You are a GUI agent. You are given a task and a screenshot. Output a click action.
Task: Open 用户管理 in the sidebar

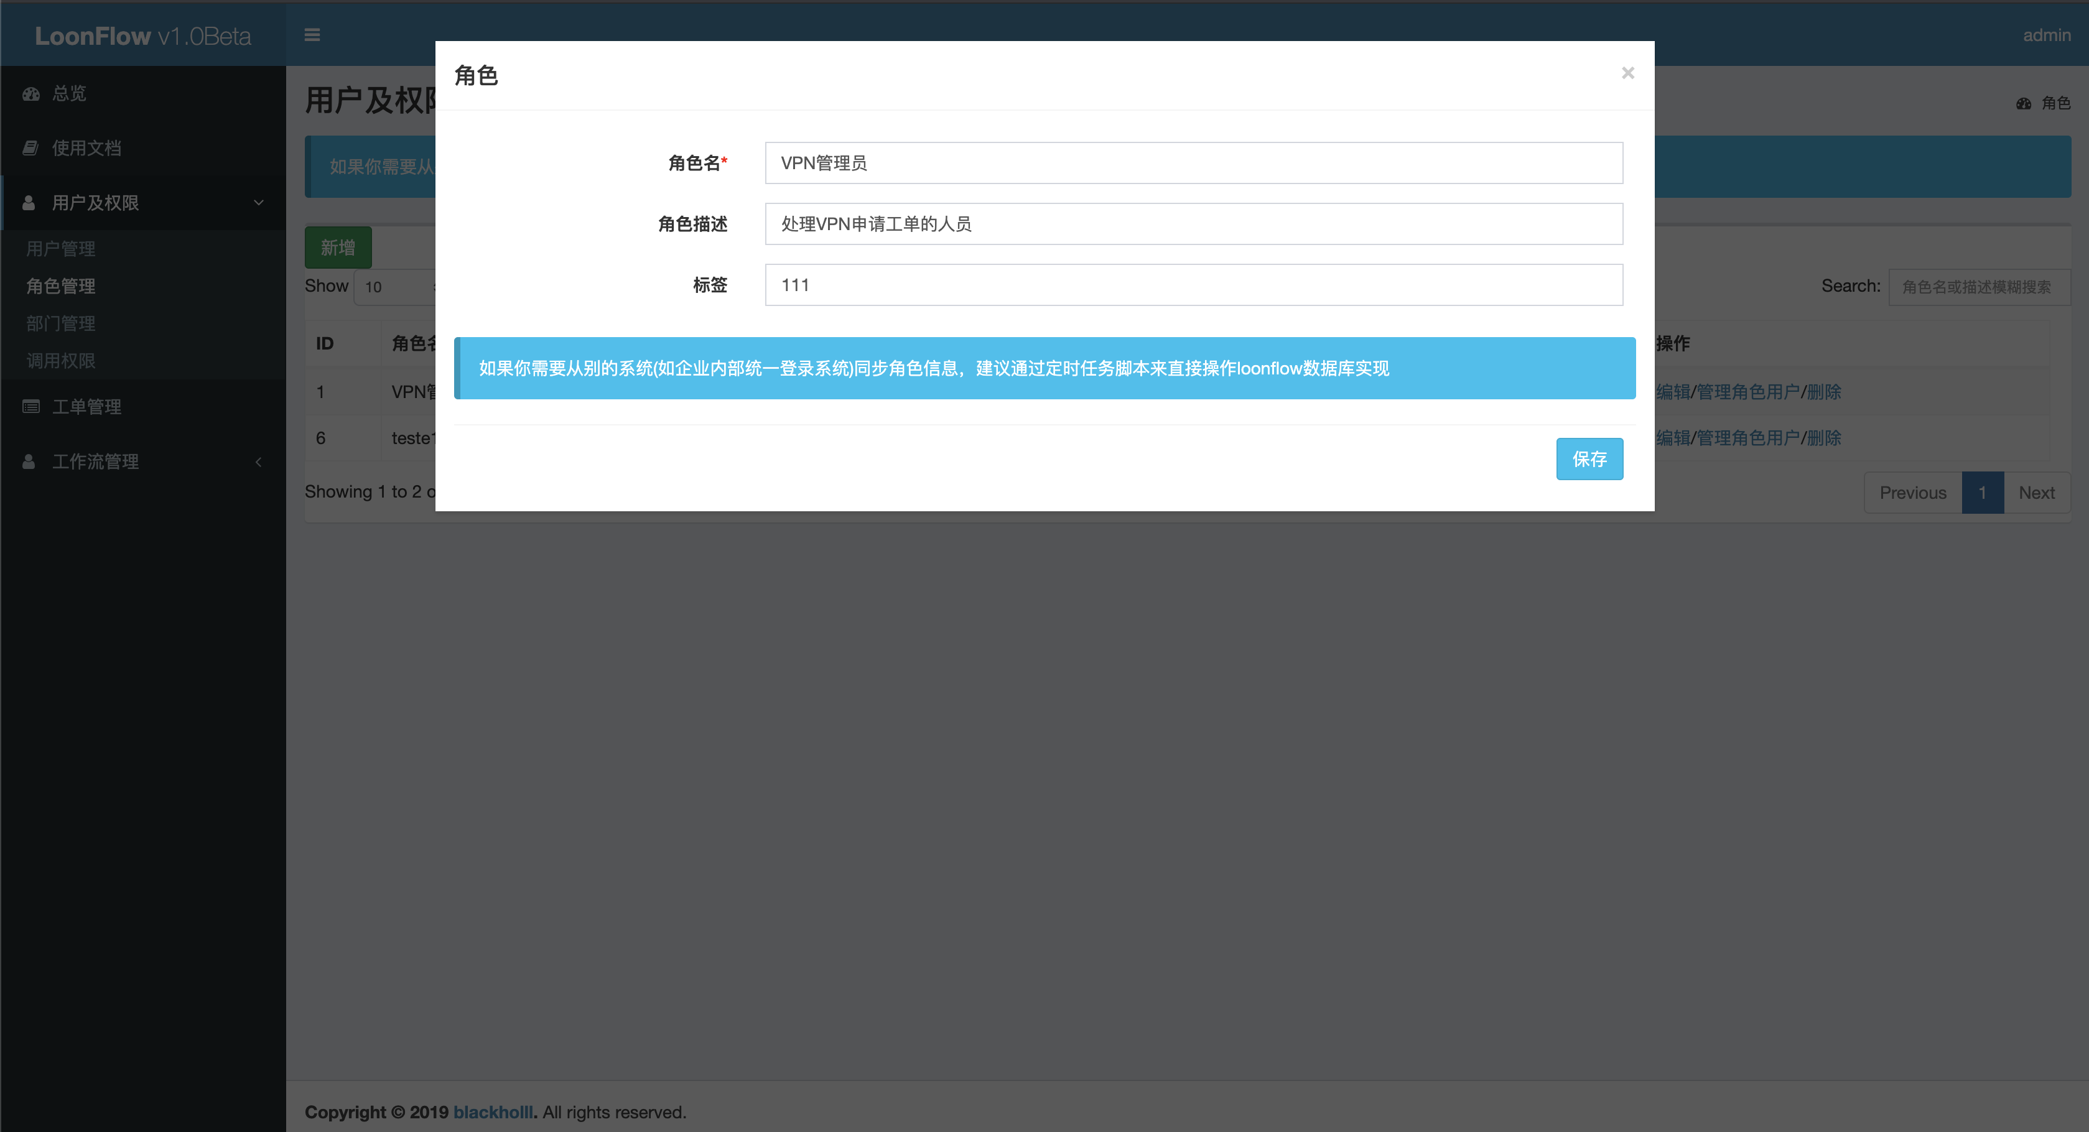click(61, 249)
